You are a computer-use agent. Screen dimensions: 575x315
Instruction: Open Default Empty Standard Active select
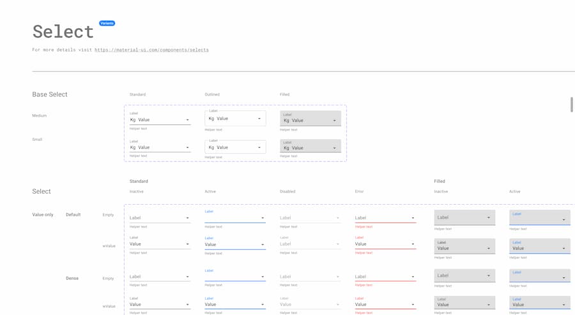(234, 218)
